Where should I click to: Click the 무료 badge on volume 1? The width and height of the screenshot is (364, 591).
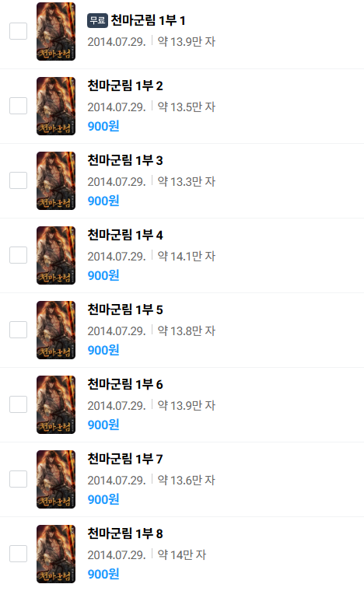(x=97, y=20)
